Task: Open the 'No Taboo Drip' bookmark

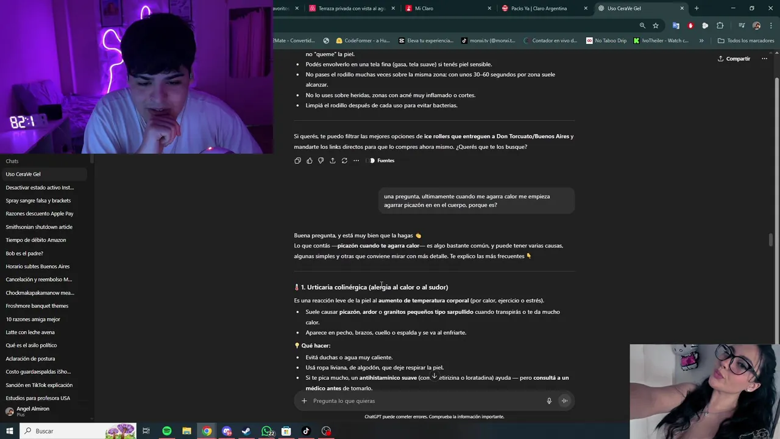Action: point(606,41)
